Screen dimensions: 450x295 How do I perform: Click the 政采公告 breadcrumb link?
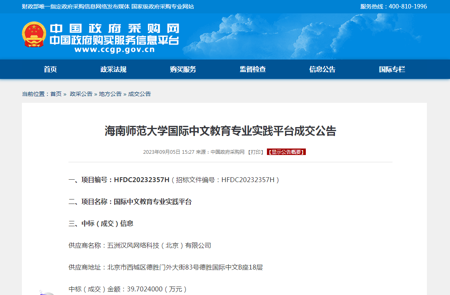81,94
